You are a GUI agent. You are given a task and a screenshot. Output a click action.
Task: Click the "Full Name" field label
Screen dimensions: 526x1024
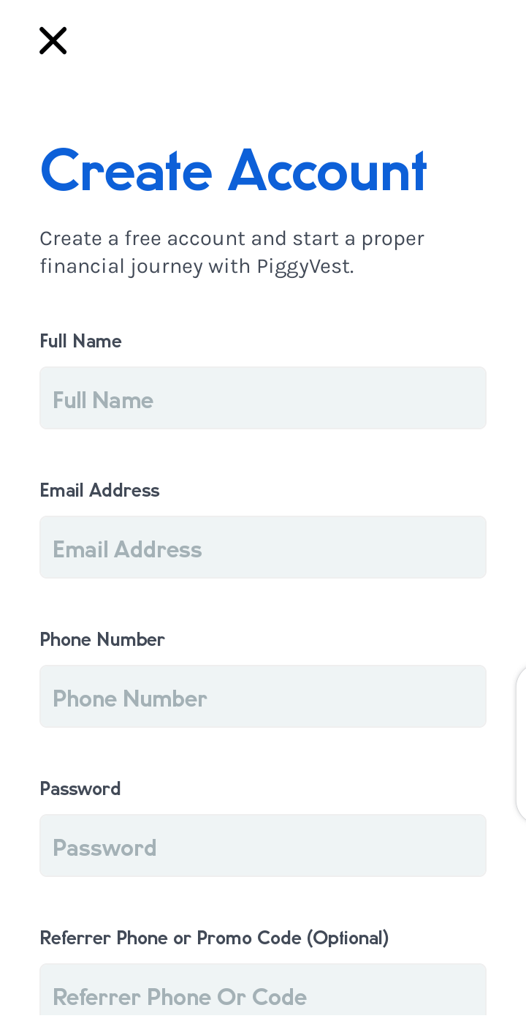[80, 341]
